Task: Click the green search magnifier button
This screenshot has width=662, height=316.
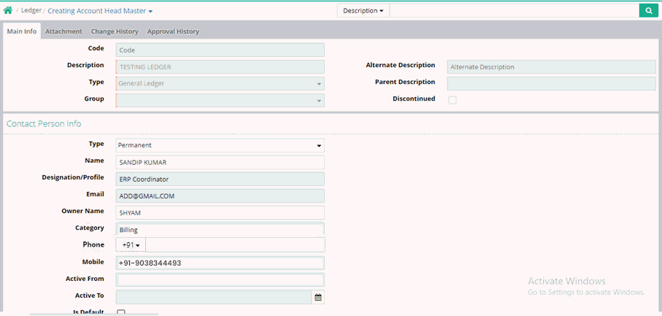Action: (x=647, y=10)
